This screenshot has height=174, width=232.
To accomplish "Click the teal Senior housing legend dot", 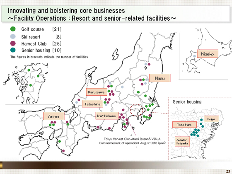I will [x=13, y=50].
